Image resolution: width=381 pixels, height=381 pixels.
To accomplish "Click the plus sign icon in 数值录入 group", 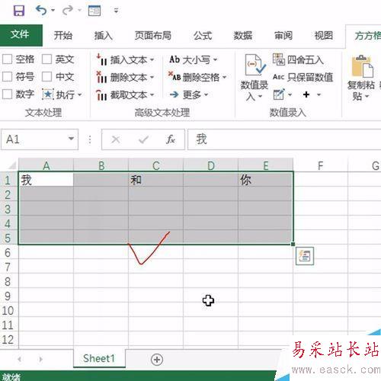I will click(306, 94).
